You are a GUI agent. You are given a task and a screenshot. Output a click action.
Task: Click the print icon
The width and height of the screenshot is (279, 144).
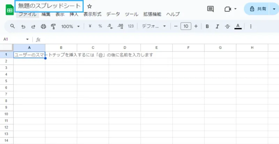(x=43, y=26)
